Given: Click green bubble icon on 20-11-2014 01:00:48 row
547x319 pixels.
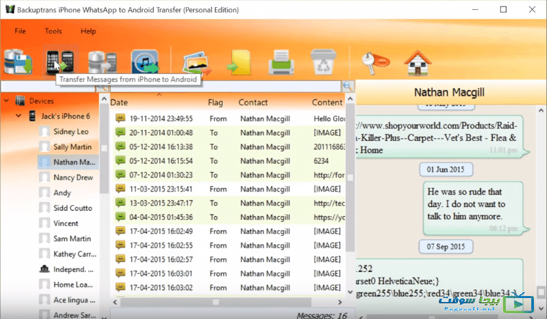Looking at the screenshot, I should 121,132.
